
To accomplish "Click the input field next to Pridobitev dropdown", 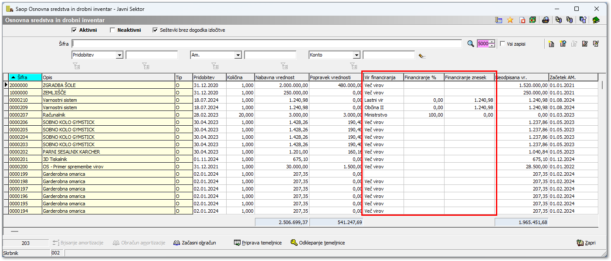I will click(152, 55).
